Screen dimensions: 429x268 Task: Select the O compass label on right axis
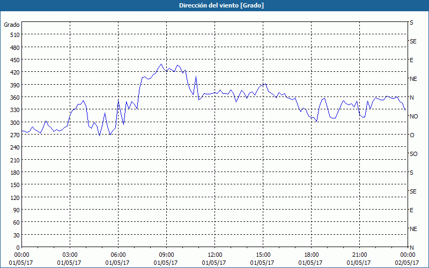click(412, 135)
